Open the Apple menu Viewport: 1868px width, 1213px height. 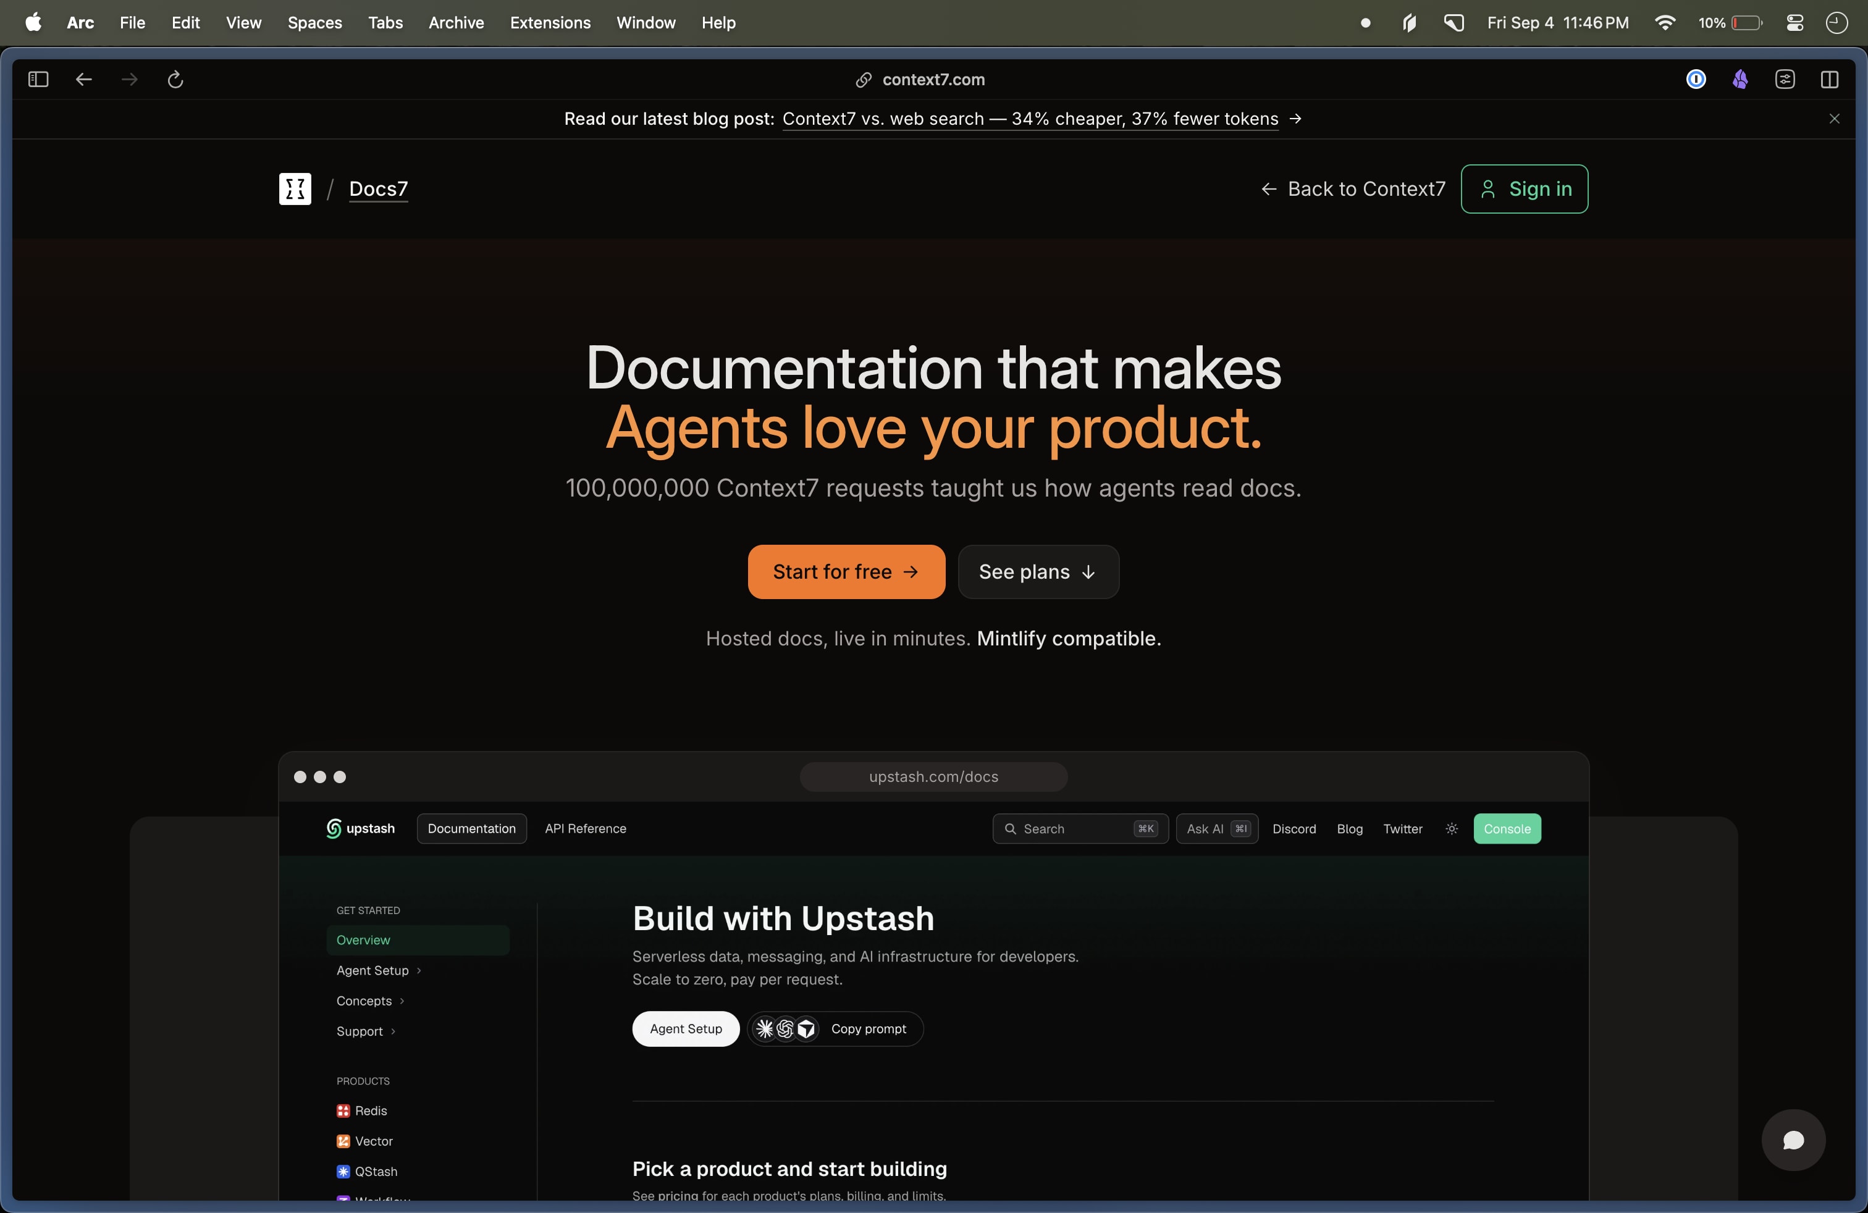[33, 22]
